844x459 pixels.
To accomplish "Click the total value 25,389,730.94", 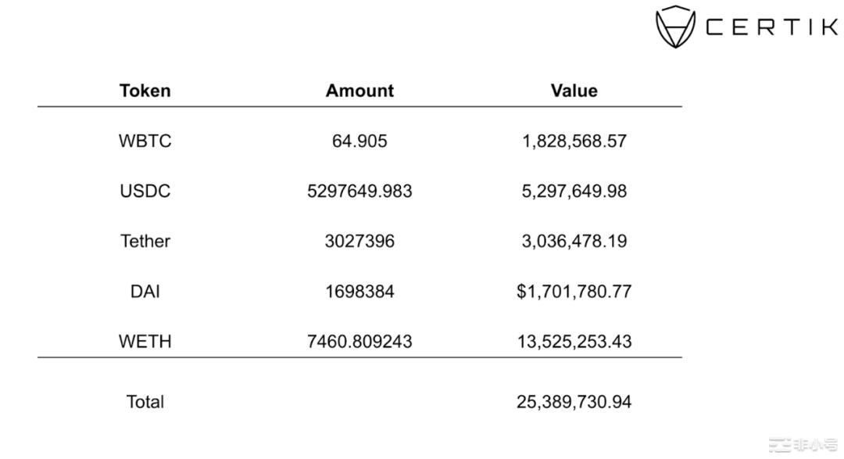I will coord(574,402).
